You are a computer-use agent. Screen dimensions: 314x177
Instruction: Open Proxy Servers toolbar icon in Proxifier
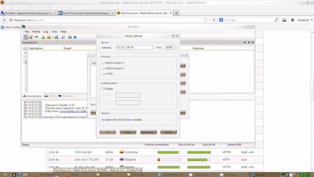tap(26, 37)
